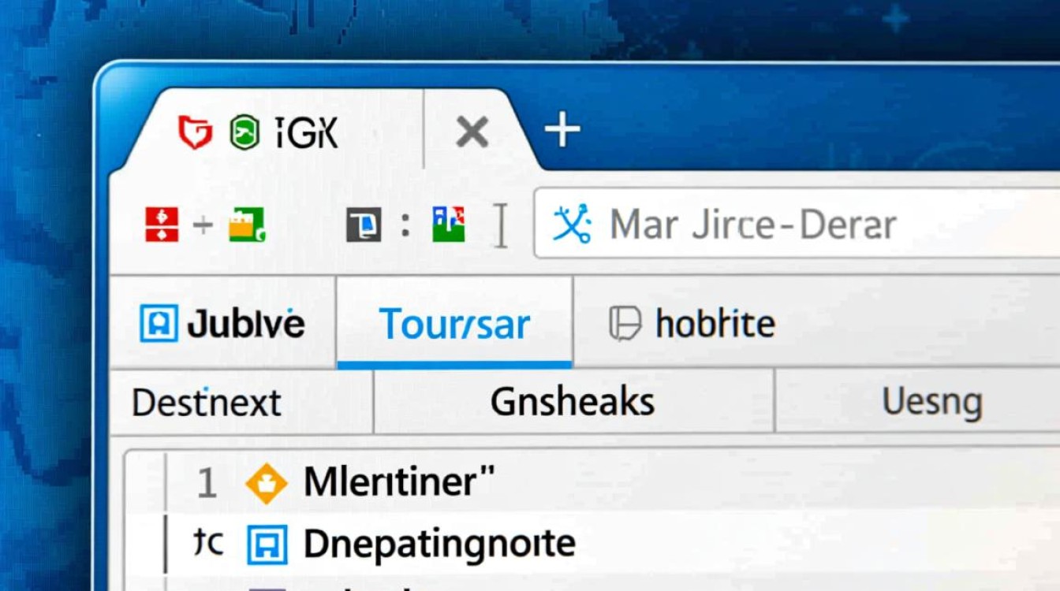Click the small plus between the toolbar icons
The height and width of the screenshot is (591, 1060).
(x=203, y=225)
